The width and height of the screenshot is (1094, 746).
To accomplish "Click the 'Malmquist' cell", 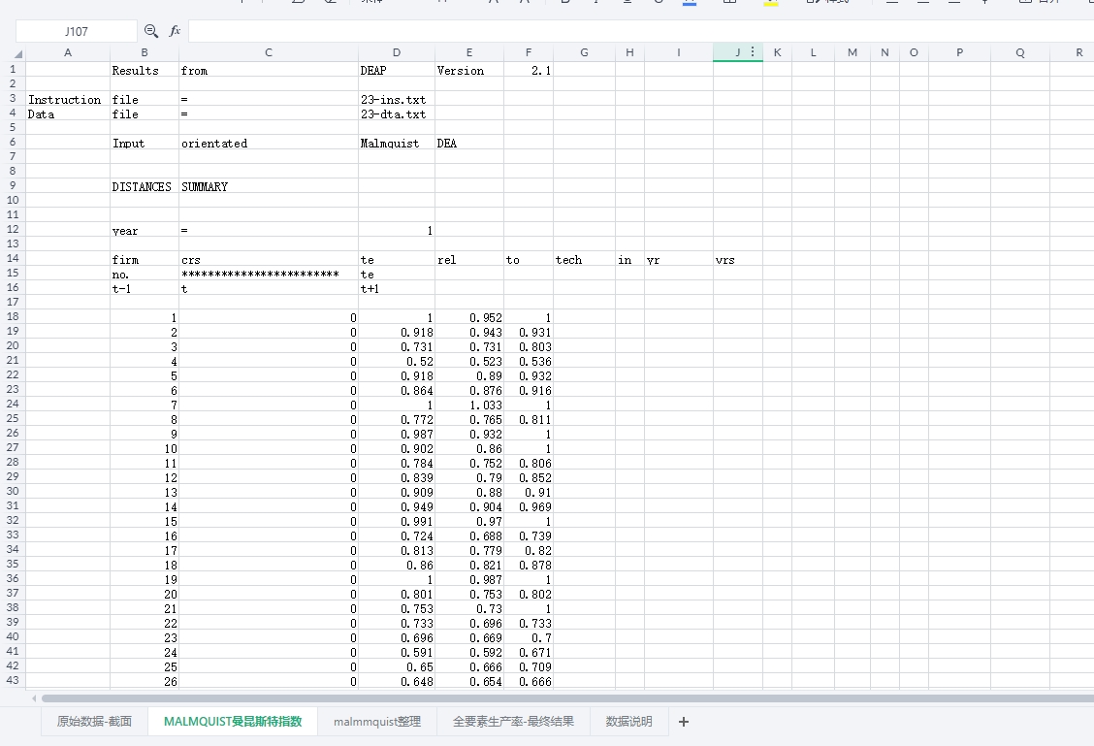I will click(x=397, y=143).
